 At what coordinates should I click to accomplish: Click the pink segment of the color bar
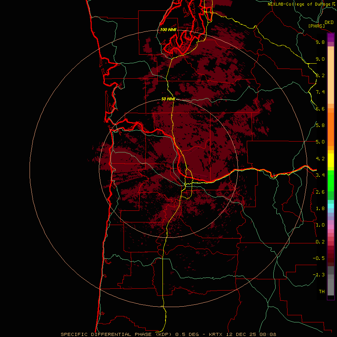click(x=331, y=227)
